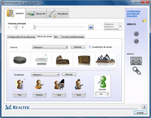
Task: Expand the Ecualizador preset dropdown
Action: 46,75
